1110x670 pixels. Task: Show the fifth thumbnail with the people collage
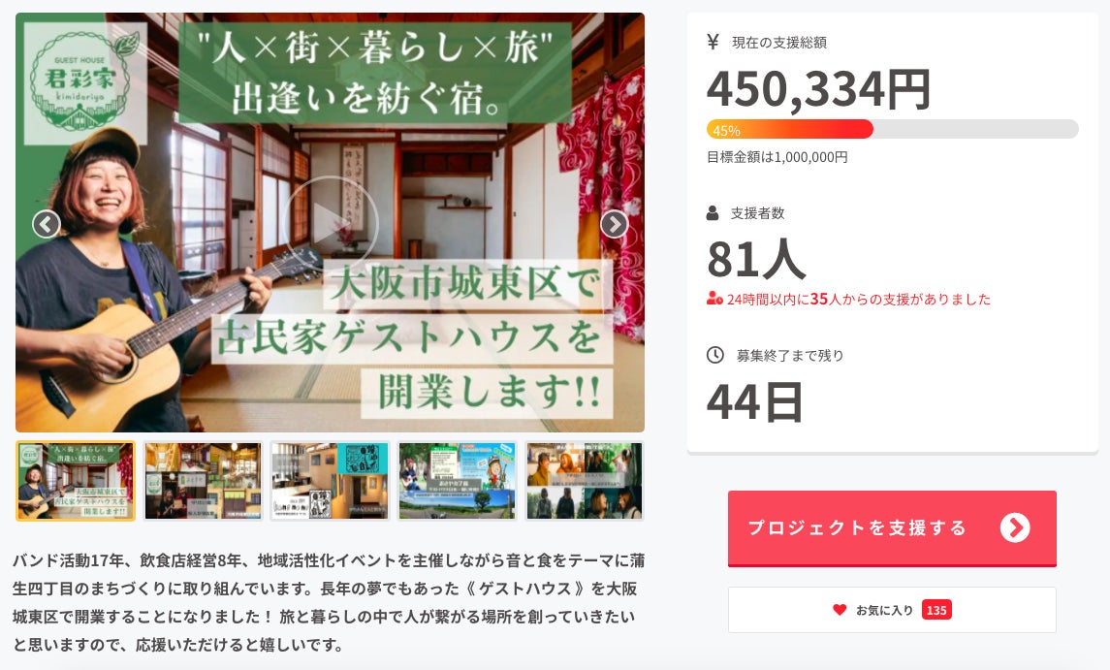pyautogui.click(x=584, y=481)
